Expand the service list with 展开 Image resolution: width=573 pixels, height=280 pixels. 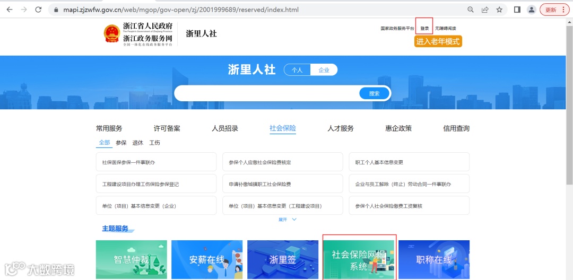pos(287,220)
